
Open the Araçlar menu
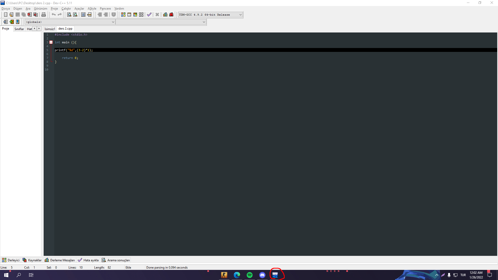coord(79,9)
